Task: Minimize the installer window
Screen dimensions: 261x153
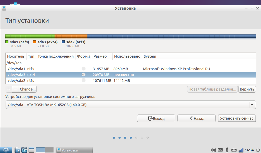Action: pos(246,8)
